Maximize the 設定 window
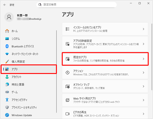This screenshot has height=119, width=153. click(140, 3)
